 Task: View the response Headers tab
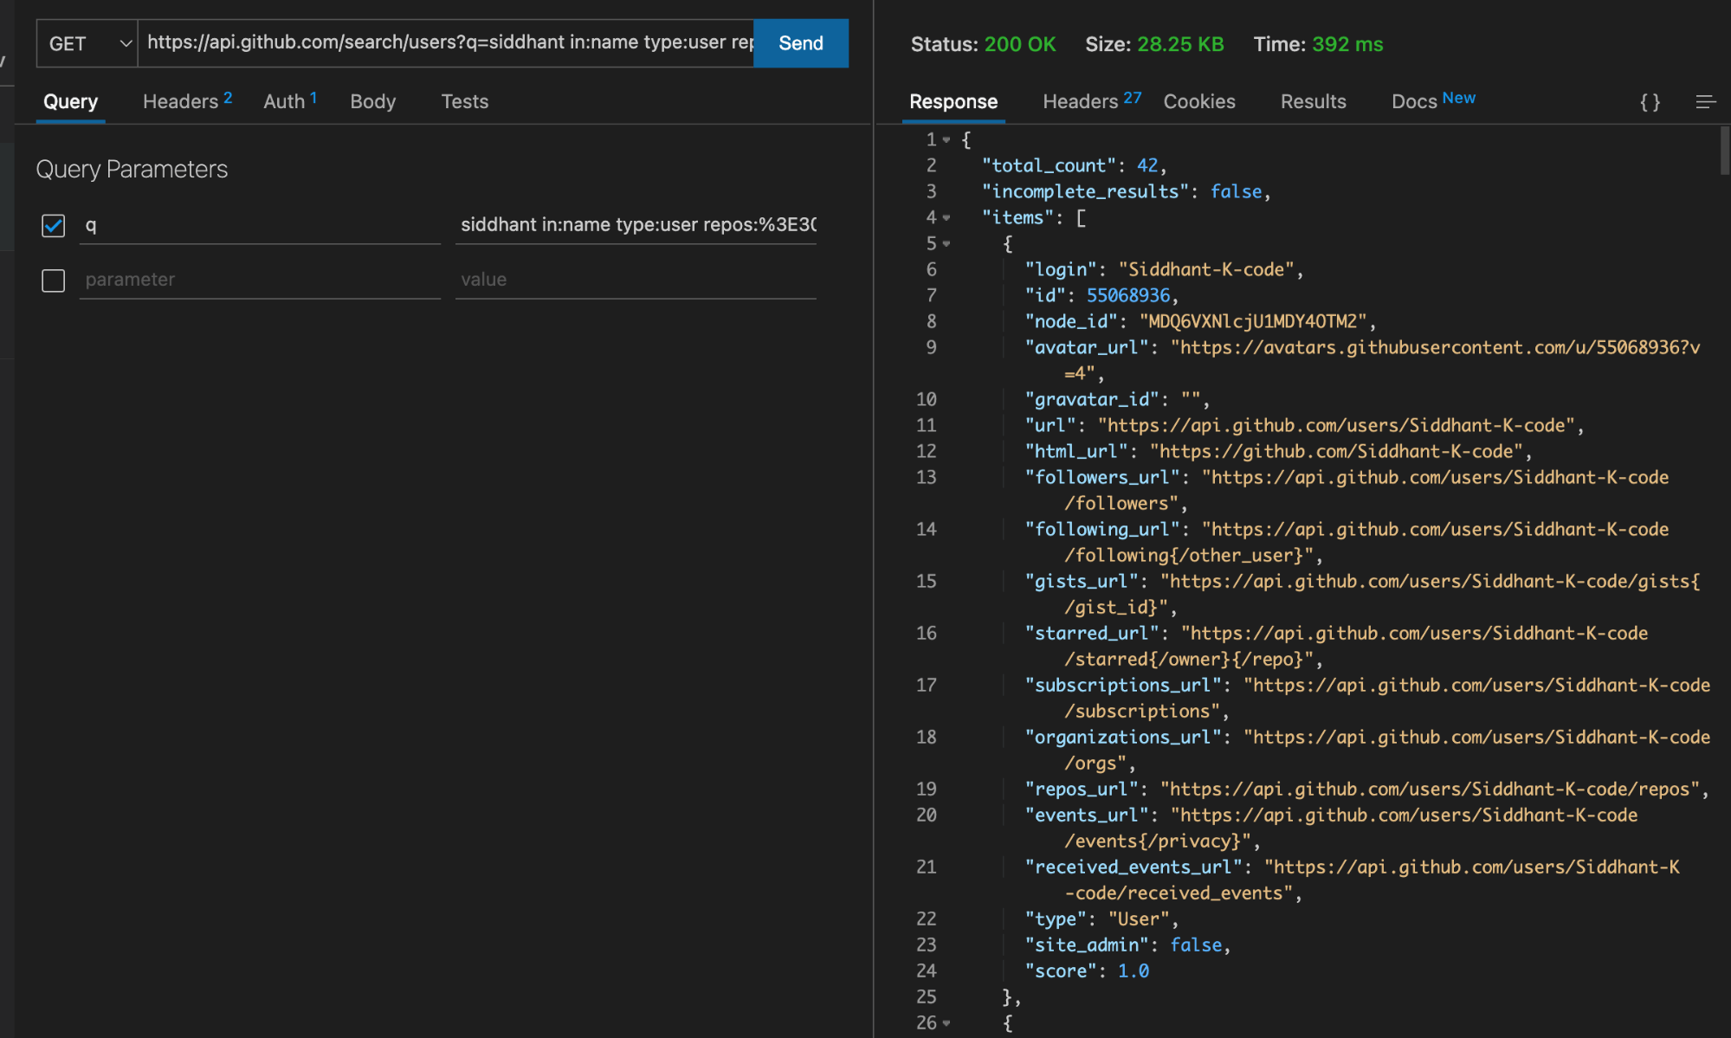[1078, 101]
